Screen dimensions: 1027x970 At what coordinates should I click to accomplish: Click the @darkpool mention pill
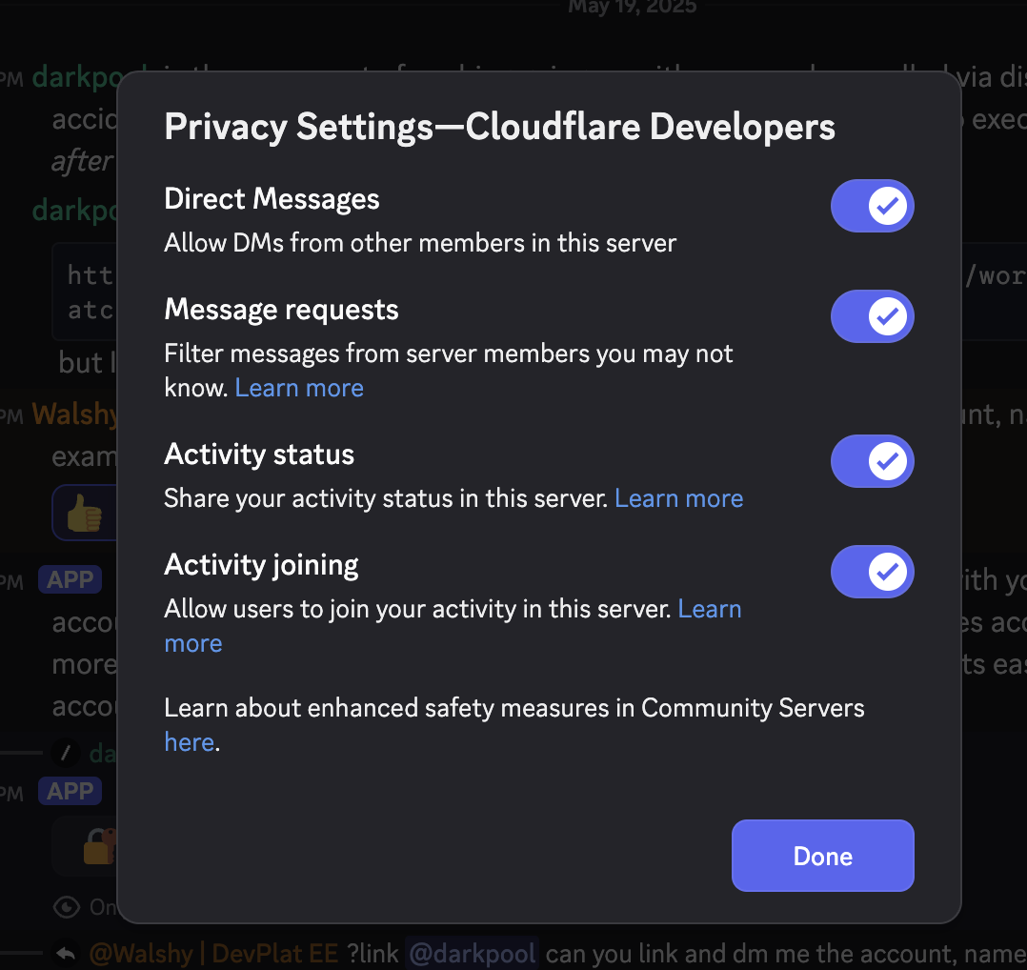pos(473,953)
